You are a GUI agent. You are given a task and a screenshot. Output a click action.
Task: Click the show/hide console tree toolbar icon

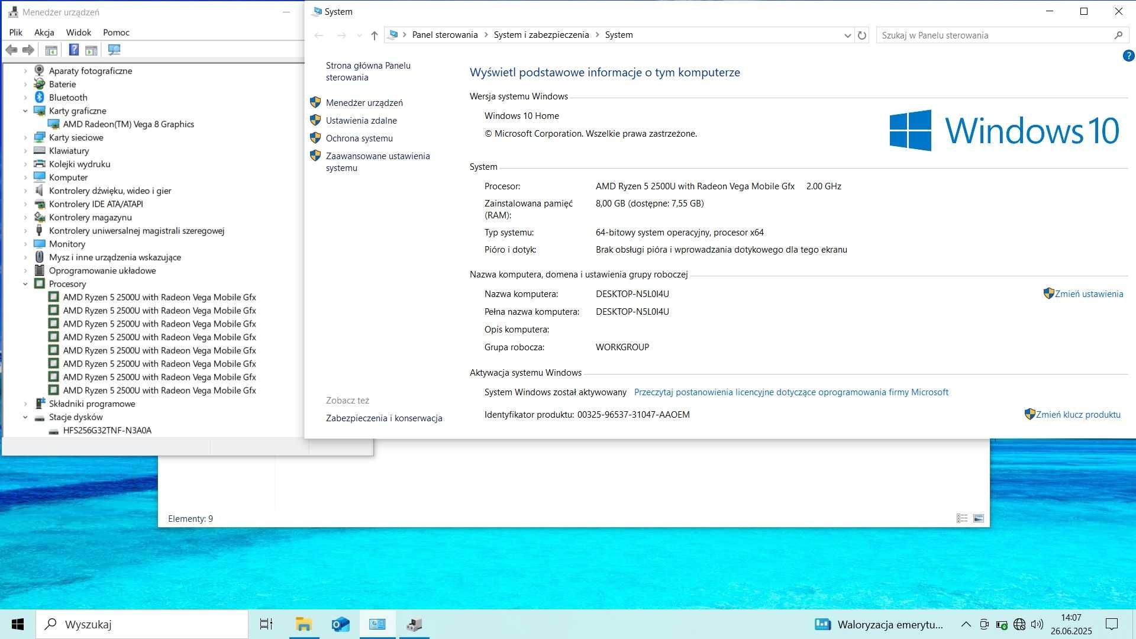51,50
